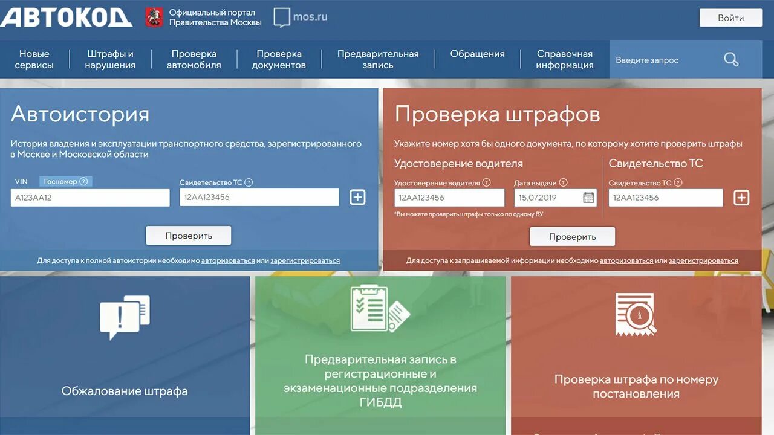The width and height of the screenshot is (774, 435).
Task: Click the Moscow coat of arms icon
Action: (x=154, y=17)
